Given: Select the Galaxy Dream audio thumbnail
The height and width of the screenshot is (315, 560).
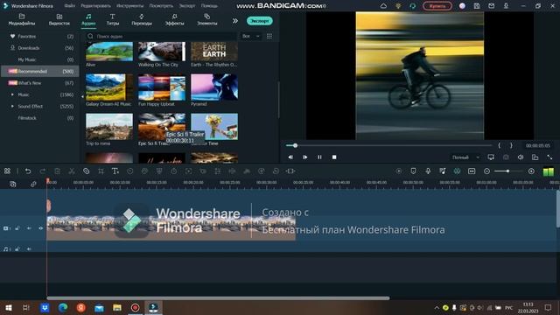Looking at the screenshot, I should point(109,87).
